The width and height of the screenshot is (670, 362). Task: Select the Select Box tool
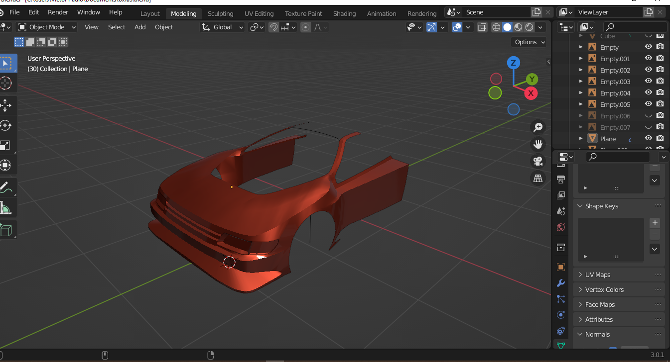(x=6, y=63)
